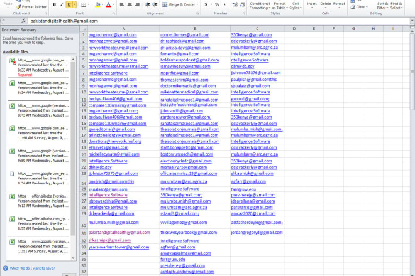Decrease Decimal places button
The image size is (415, 276).
tap(242, 4)
